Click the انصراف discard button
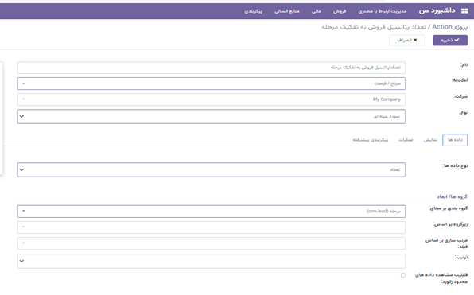The width and height of the screenshot is (474, 295). [407, 40]
